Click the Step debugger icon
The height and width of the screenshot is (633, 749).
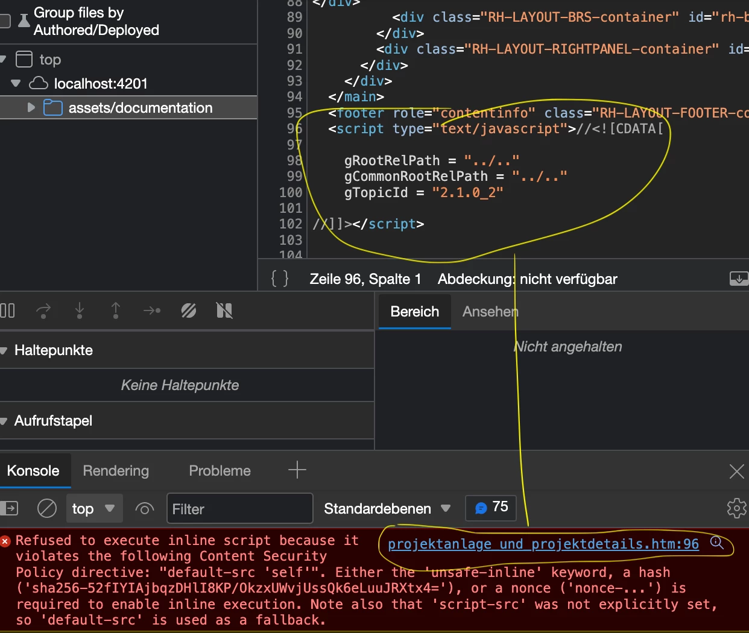click(152, 310)
